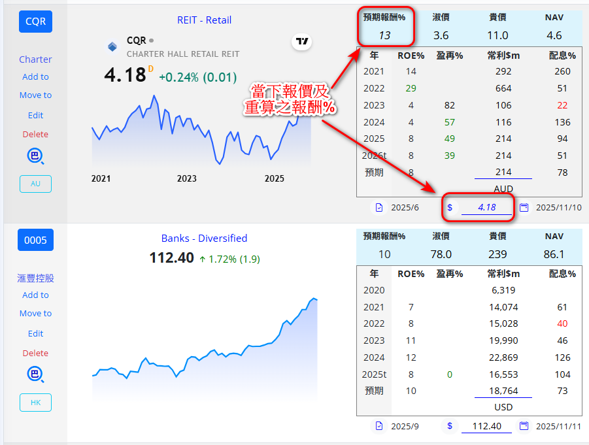Click the 112.40 price input field

pos(486,426)
